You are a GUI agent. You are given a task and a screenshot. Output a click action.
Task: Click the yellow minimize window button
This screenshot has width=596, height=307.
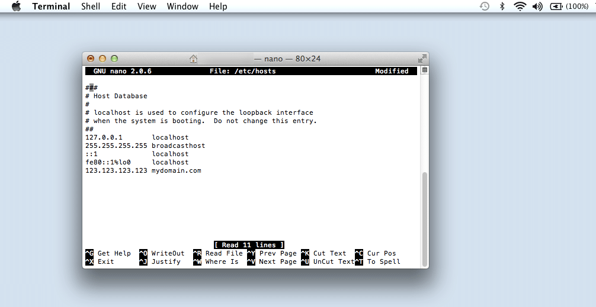(102, 59)
